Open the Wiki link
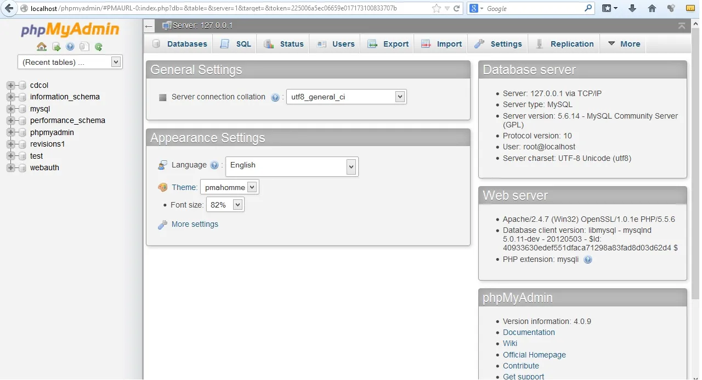Image resolution: width=702 pixels, height=380 pixels. [510, 344]
